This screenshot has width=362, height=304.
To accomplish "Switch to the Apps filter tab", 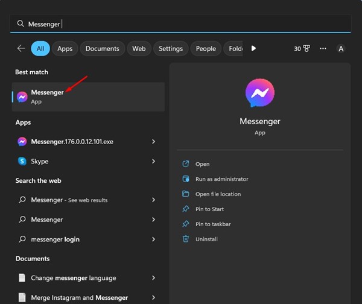I will click(65, 48).
